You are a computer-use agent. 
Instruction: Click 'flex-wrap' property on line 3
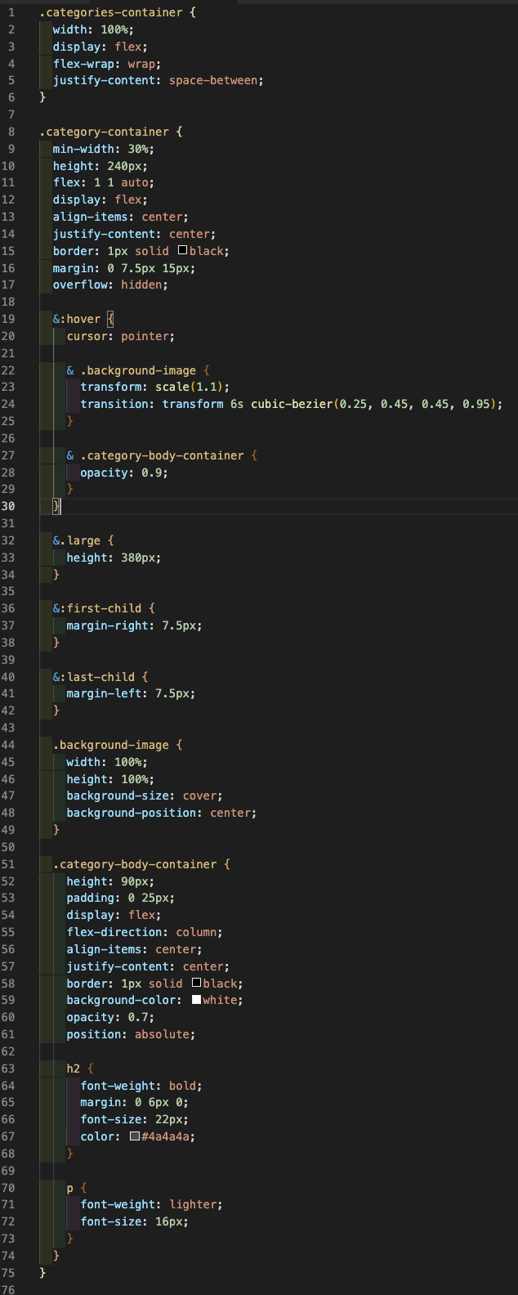pyautogui.click(x=83, y=64)
